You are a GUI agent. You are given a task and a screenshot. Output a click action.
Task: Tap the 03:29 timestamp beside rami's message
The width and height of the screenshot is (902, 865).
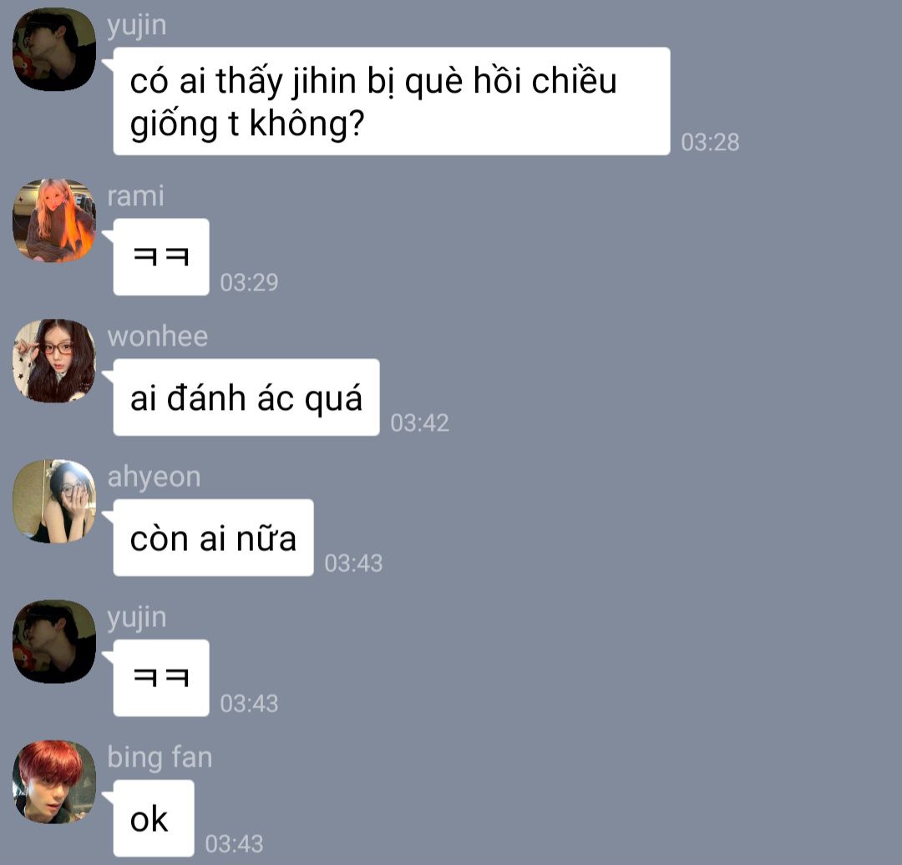pos(249,282)
